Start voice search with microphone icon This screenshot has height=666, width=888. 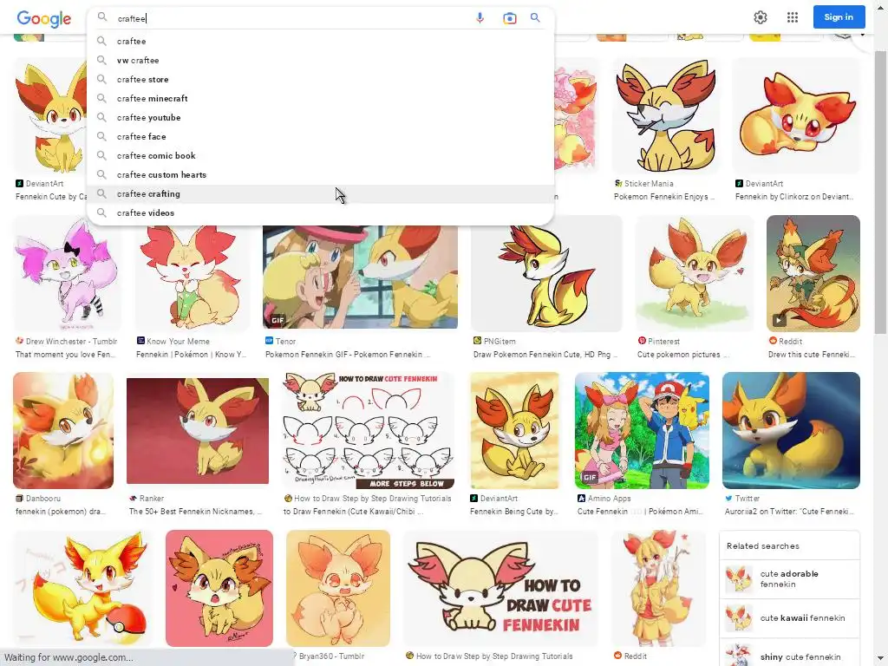point(480,18)
